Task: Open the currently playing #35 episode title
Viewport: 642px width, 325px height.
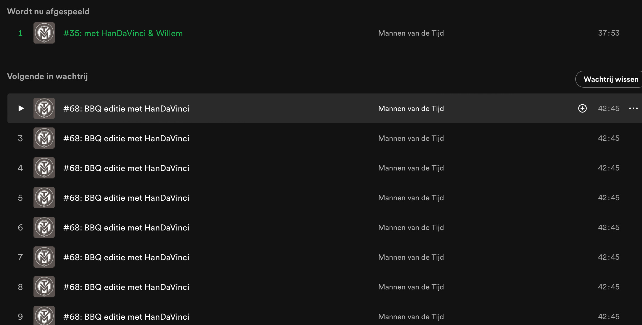Action: [x=123, y=33]
